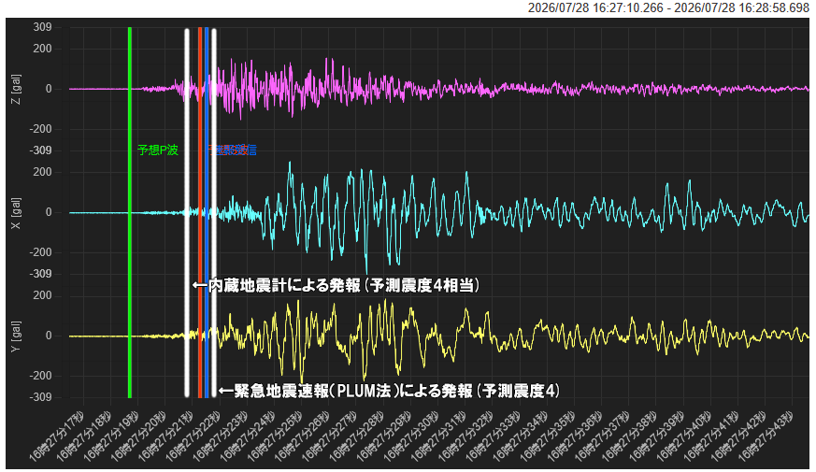Click the 309 tick on the Z axis
This screenshot has height=472, width=816.
pos(42,27)
